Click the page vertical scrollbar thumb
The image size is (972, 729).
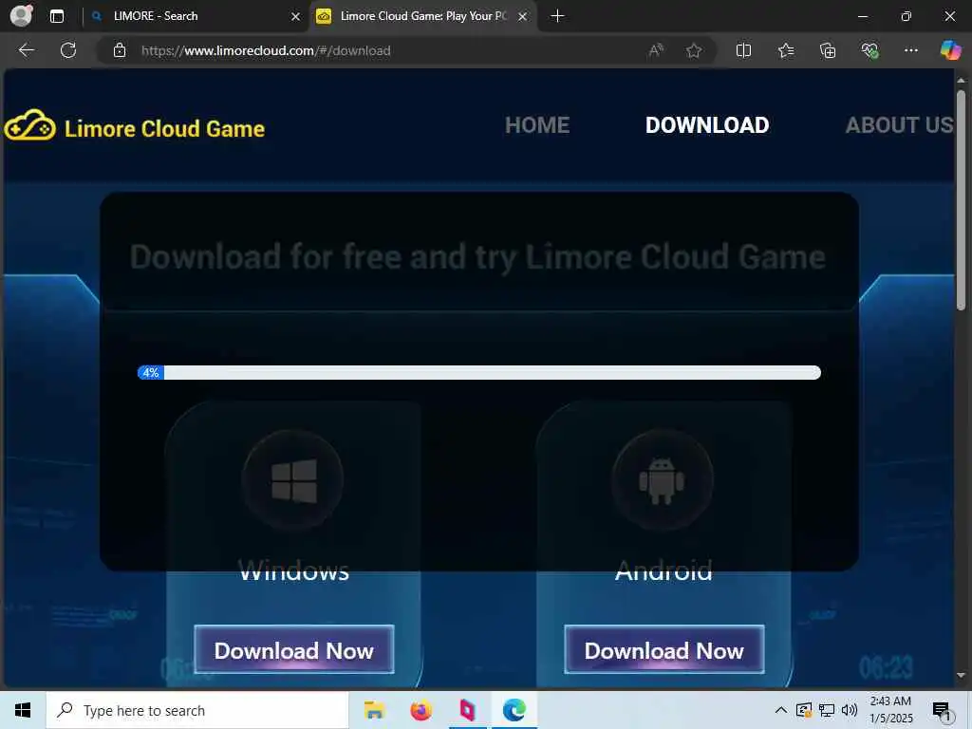tap(961, 199)
